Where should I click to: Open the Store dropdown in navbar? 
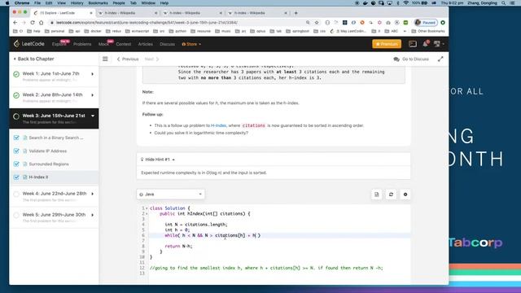coord(191,44)
